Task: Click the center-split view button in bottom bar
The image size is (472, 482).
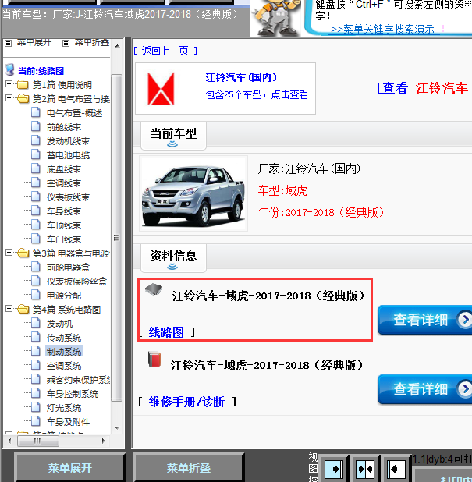Action: click(365, 469)
